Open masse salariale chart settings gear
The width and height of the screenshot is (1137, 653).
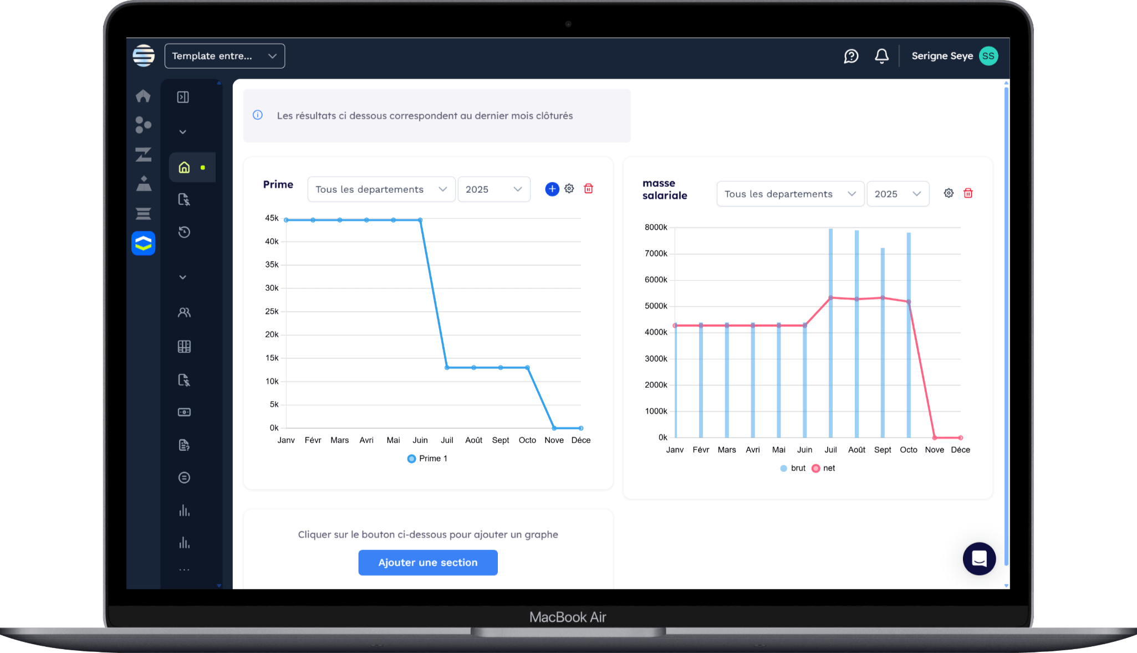(949, 193)
